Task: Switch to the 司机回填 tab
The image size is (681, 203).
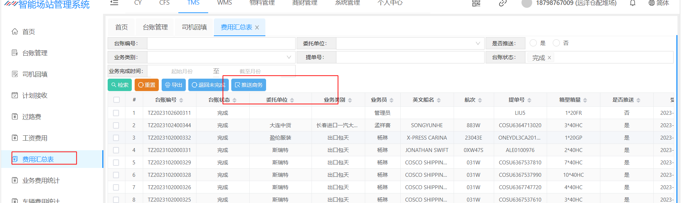Action: (194, 27)
